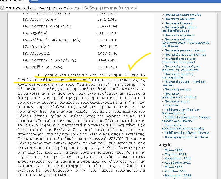221x179 pixels.
Task: Open the ΡΩΜΑΝΙΑ sidebar link
Action: pyautogui.click(x=172, y=105)
